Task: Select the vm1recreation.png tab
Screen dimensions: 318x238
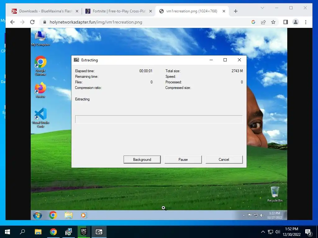Action: 192,11
